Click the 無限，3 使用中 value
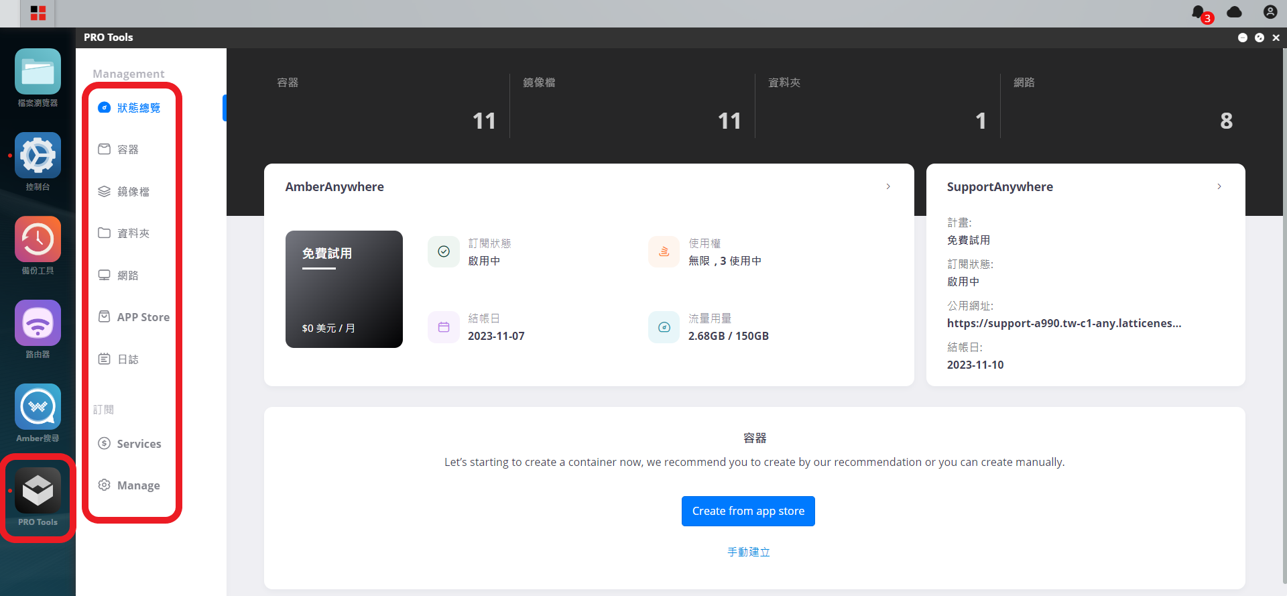 725,261
